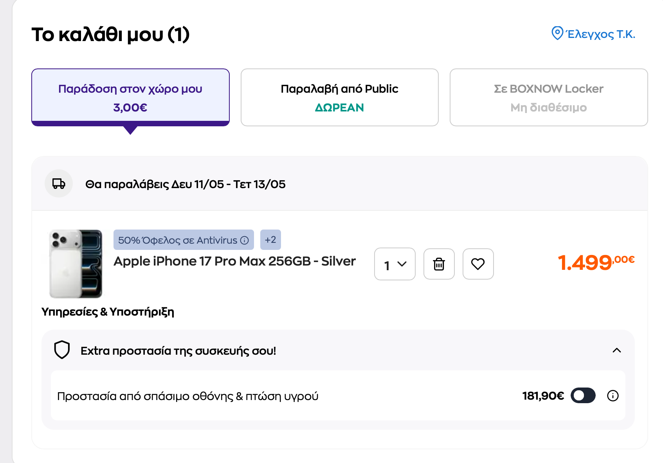Click the 50% Όφελος σε Antivirus badge
This screenshot has height=463, width=663.
[x=184, y=240]
